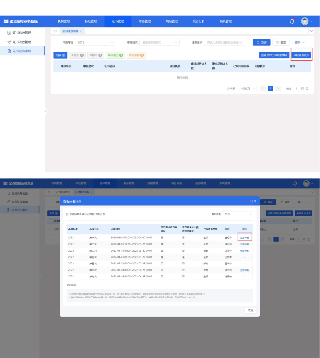Open 周报管理 menu in the upper screenshot

point(172,21)
